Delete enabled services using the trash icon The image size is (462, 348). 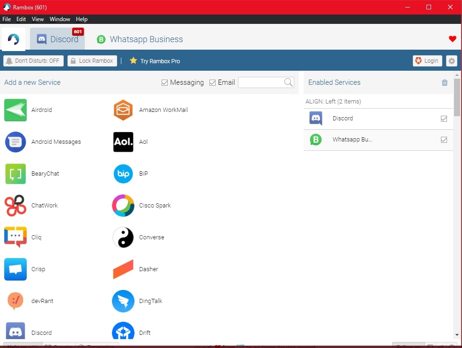pyautogui.click(x=444, y=82)
